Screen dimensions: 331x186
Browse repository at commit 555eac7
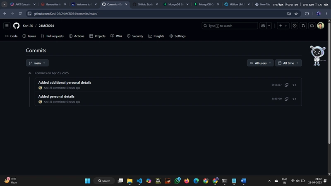294,85
